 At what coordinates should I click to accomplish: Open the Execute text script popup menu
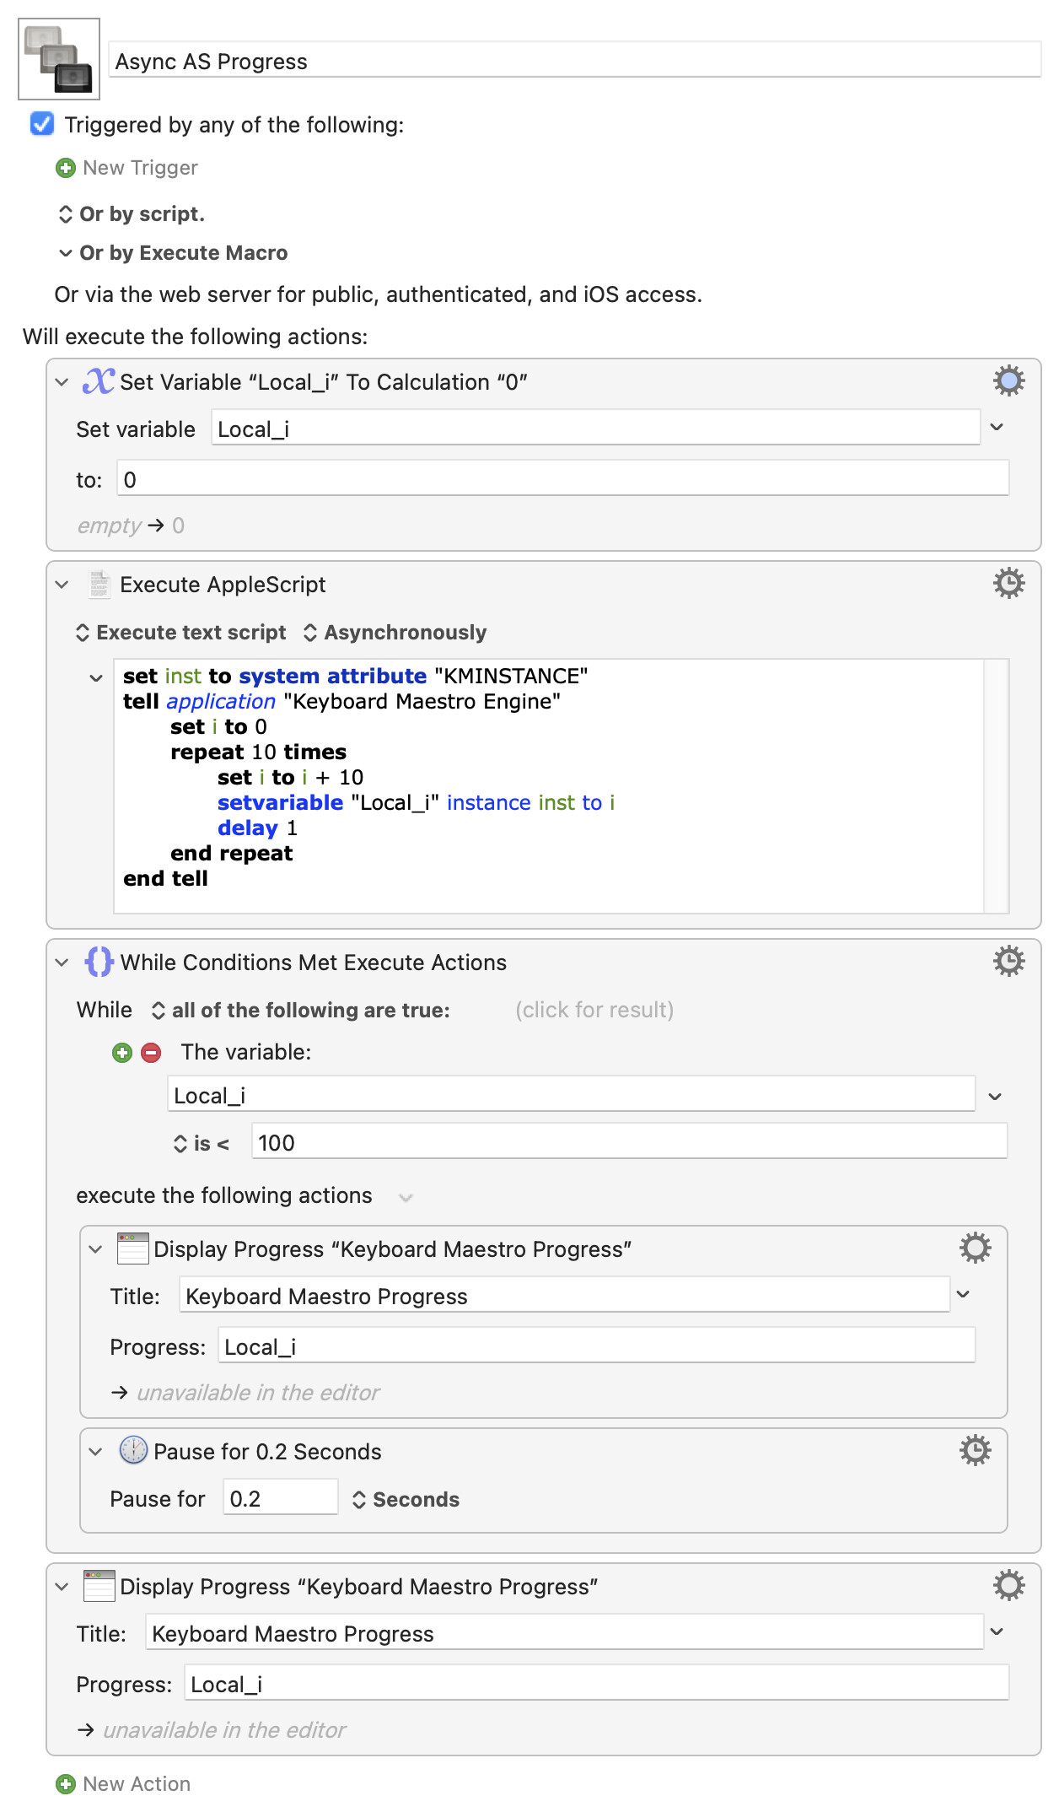click(x=181, y=633)
